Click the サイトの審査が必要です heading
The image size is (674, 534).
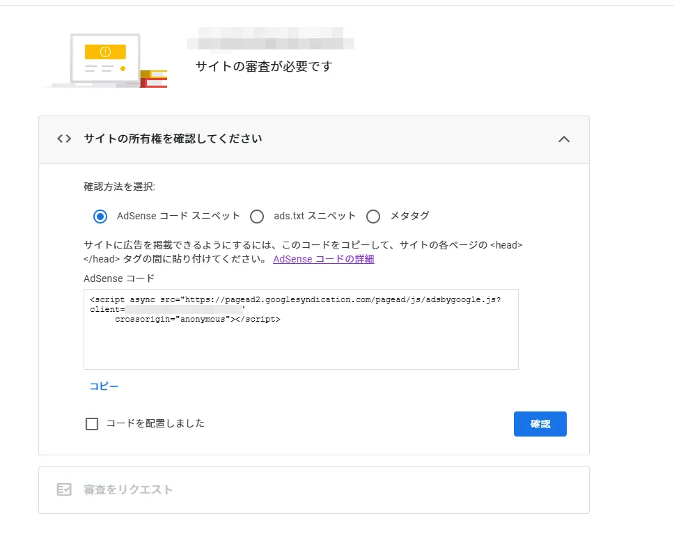(264, 67)
